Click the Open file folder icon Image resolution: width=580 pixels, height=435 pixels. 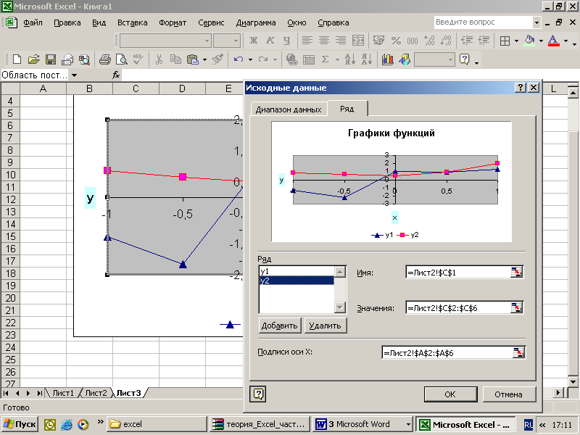[x=33, y=59]
